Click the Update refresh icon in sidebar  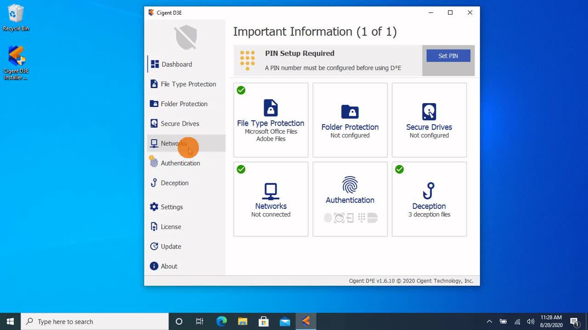154,246
